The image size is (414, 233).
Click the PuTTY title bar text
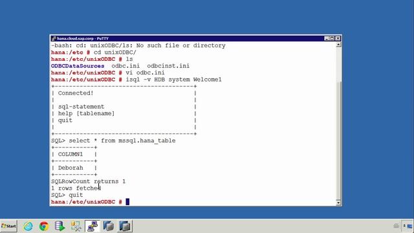pos(83,39)
